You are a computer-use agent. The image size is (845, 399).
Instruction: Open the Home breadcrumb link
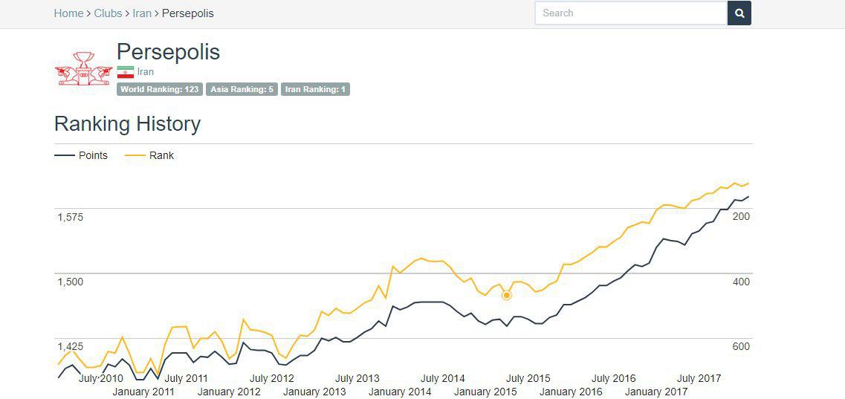pos(68,13)
